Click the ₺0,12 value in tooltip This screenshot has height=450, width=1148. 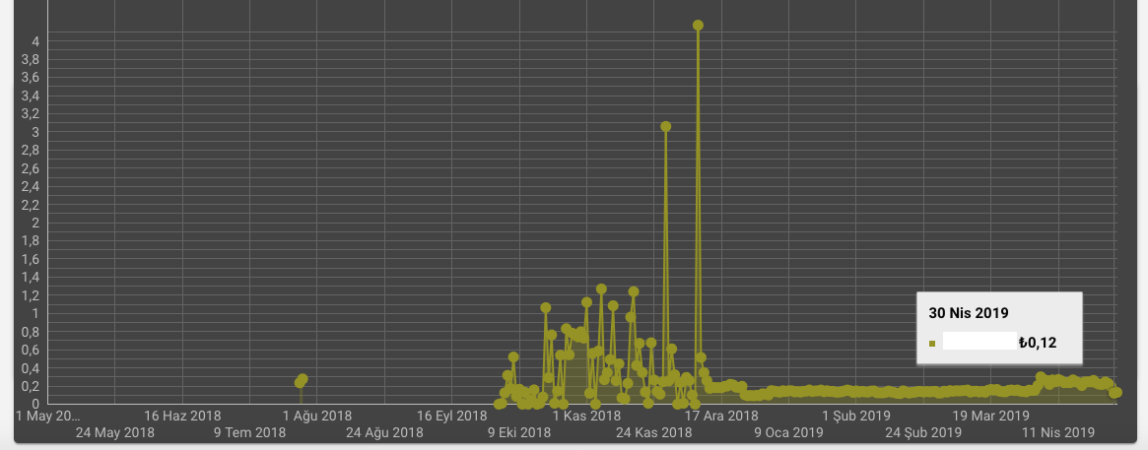click(x=1037, y=343)
